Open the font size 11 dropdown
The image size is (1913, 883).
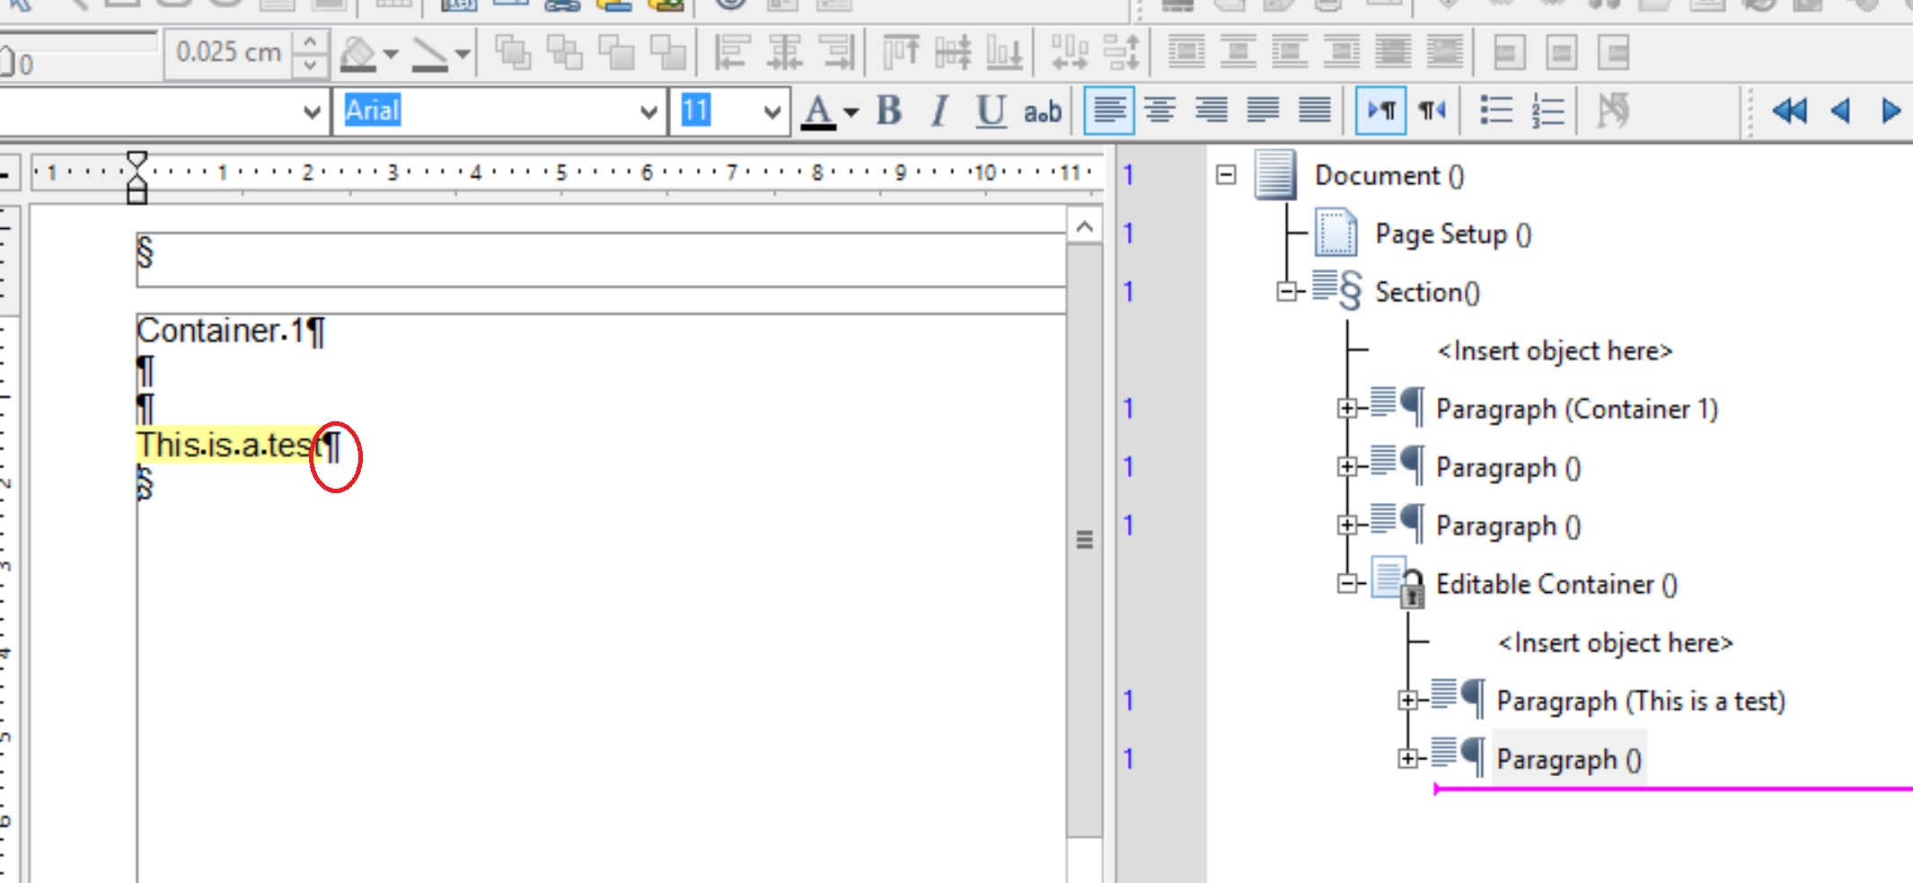click(771, 112)
